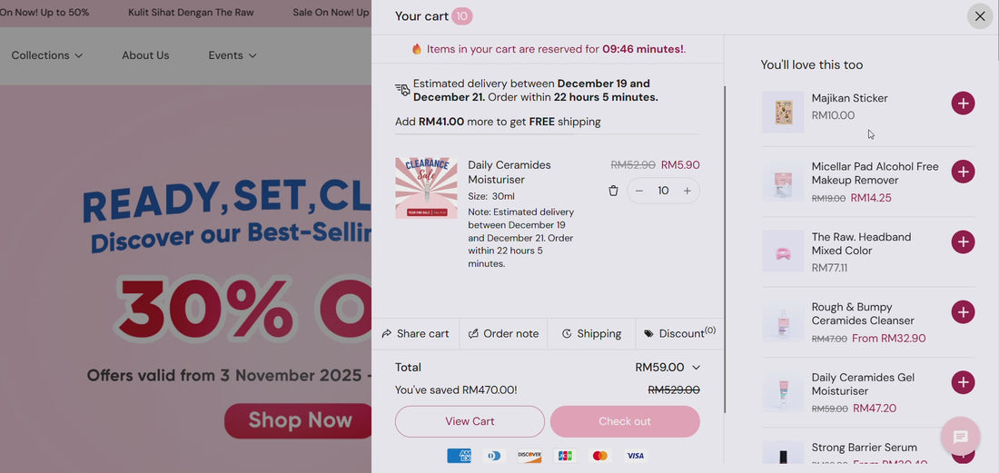Open the Shipping estimate tab
This screenshot has width=999, height=473.
point(591,333)
